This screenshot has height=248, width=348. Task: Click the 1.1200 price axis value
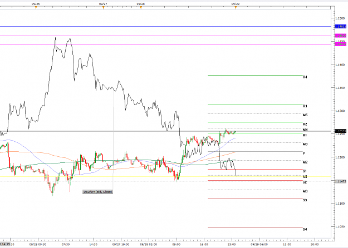[x=340, y=157]
